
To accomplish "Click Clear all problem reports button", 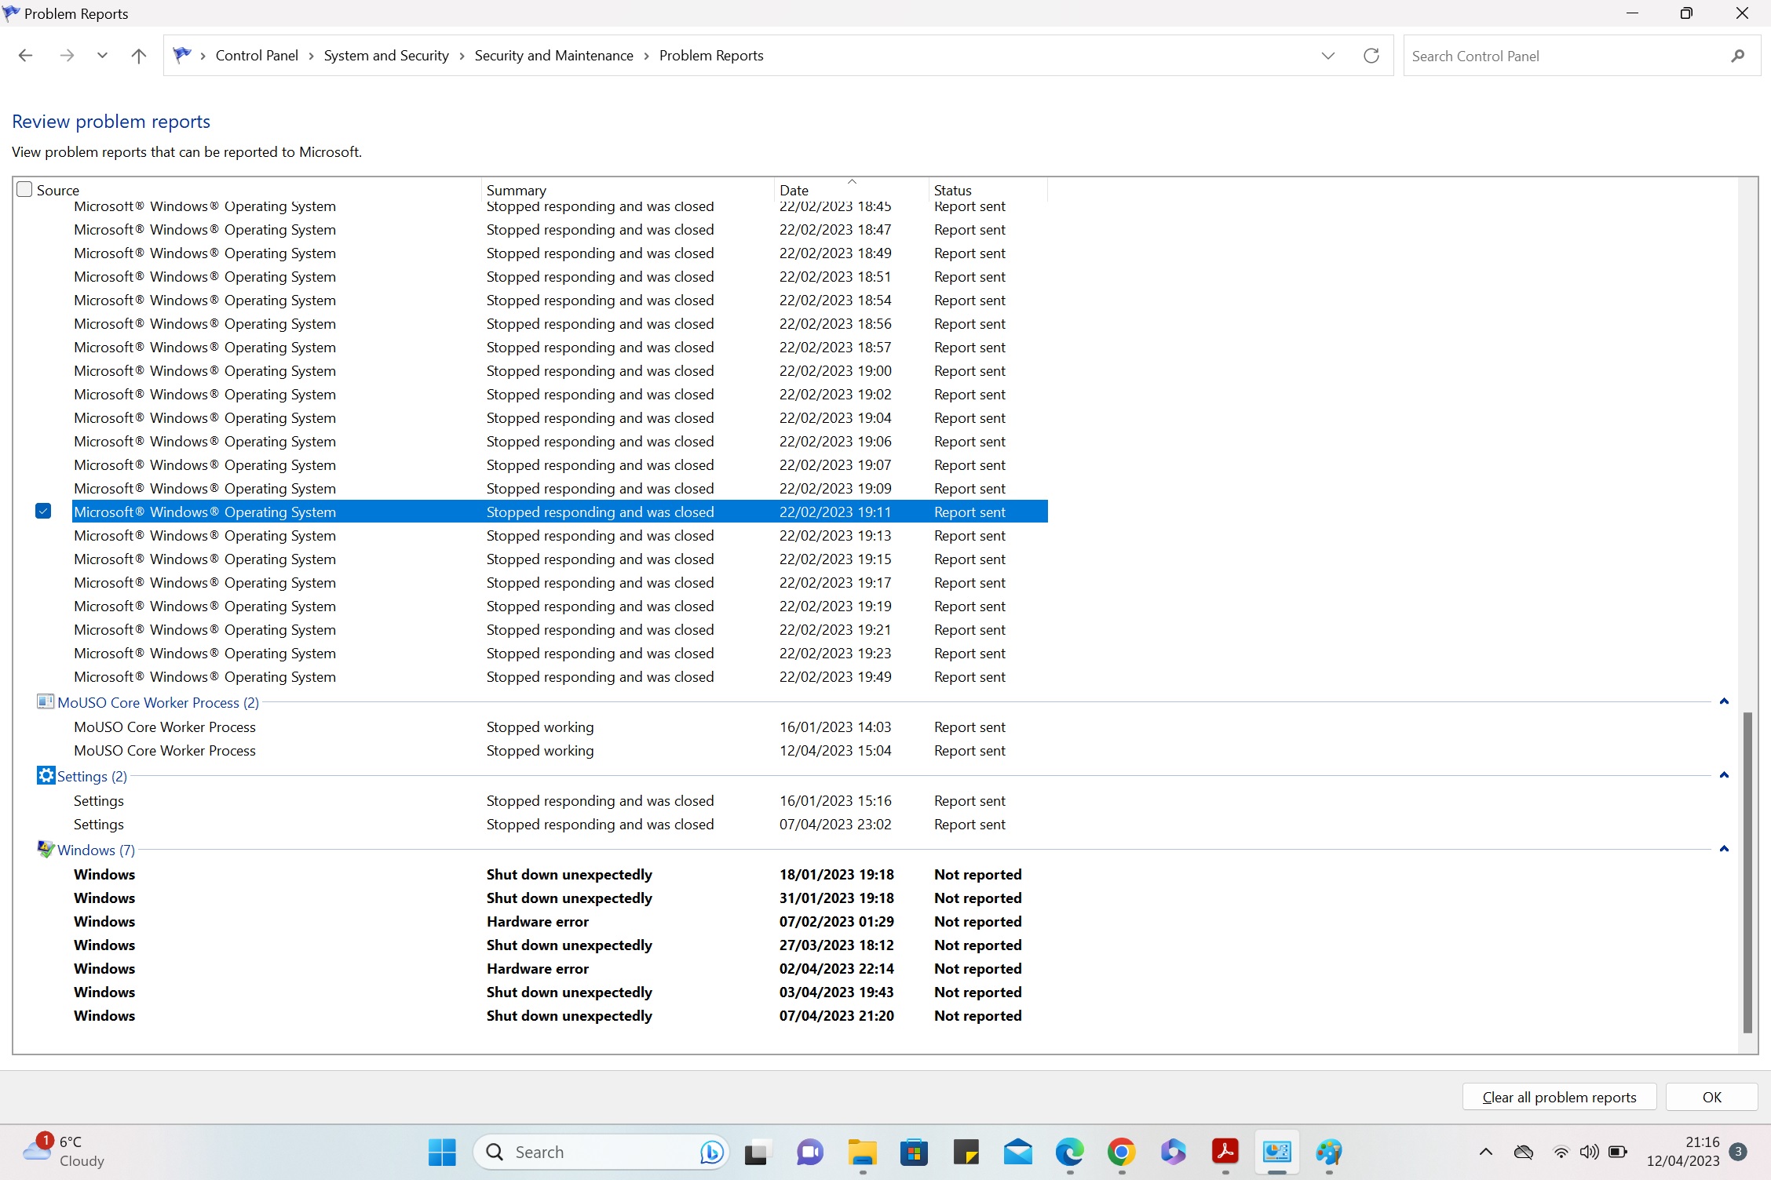I will 1559,1097.
